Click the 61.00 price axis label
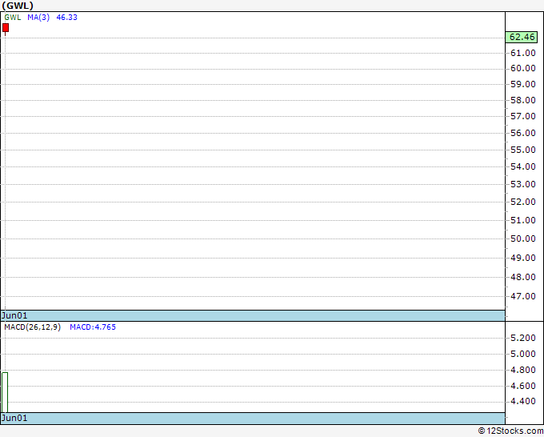Screen dimensions: 544x437 [x=523, y=53]
